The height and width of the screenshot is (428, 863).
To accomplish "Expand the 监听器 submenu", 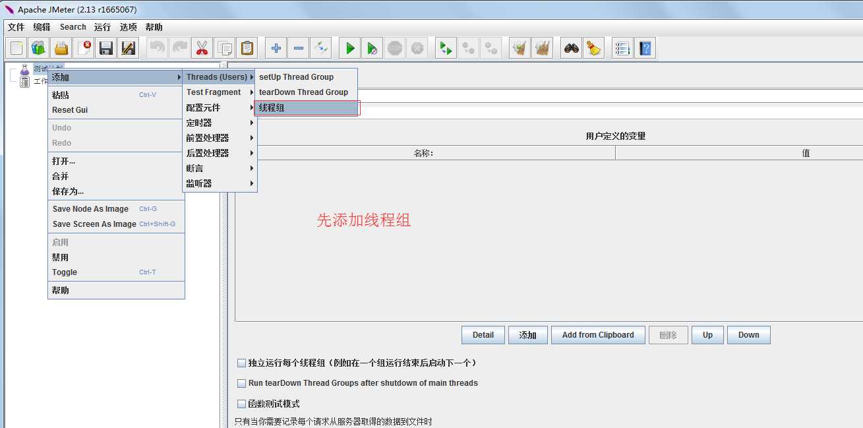I will click(220, 183).
